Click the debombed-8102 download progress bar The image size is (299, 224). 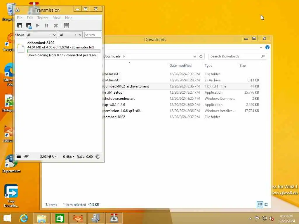(64, 51)
